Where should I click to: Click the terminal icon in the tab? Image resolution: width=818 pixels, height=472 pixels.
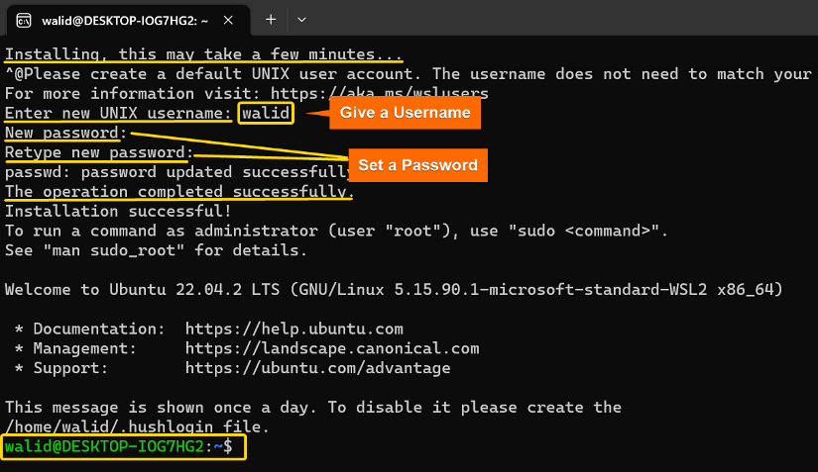point(24,21)
